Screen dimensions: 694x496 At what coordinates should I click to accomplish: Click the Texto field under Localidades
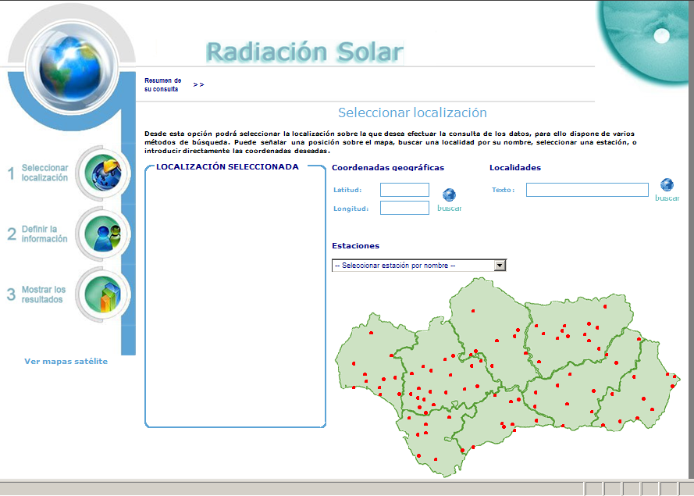click(586, 189)
